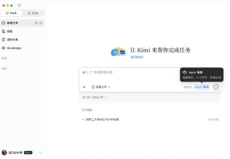Screen dimensions: 230x159
Task: Switch to the Work tab
Action: point(11,13)
